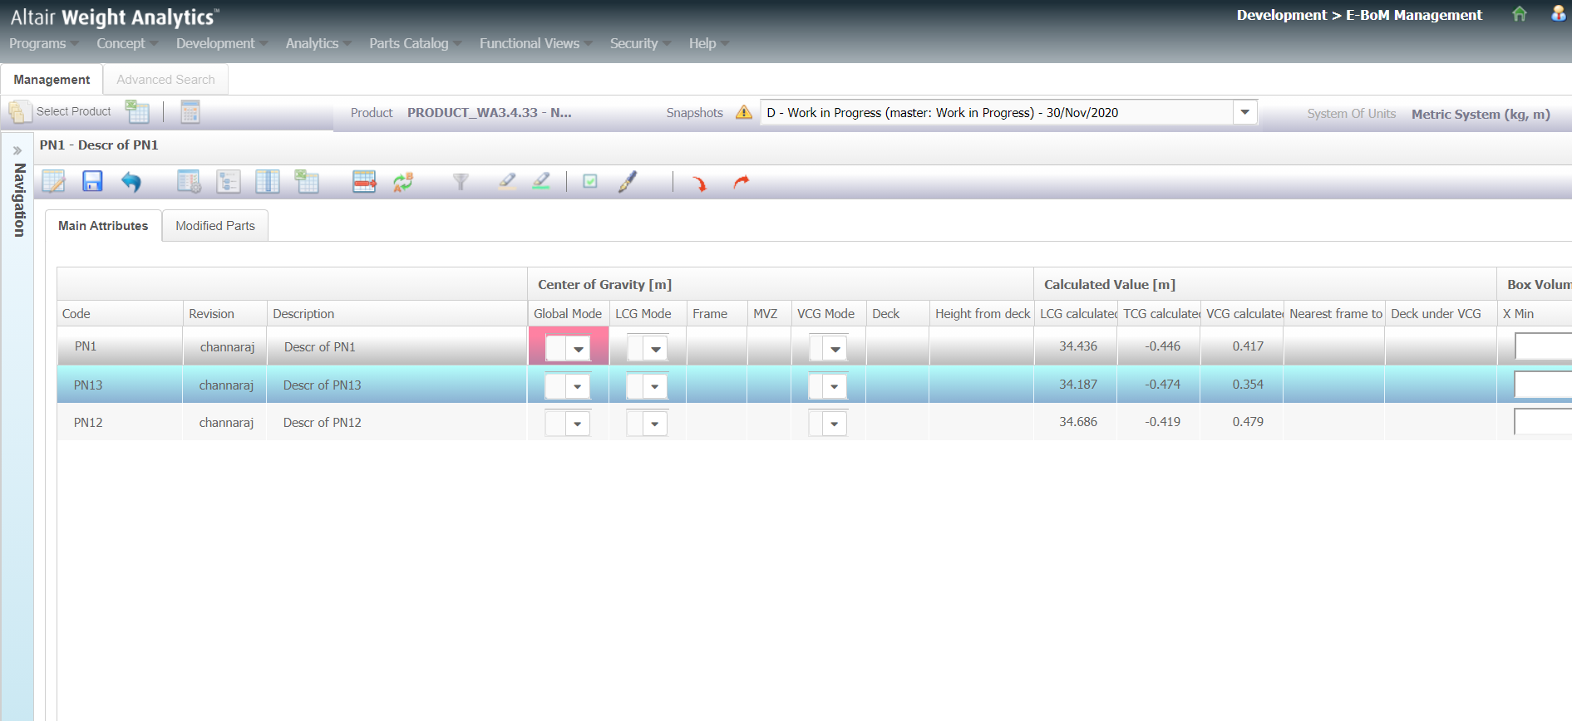Click the X Min input for PN1
This screenshot has height=721, width=1572.
click(x=1542, y=346)
